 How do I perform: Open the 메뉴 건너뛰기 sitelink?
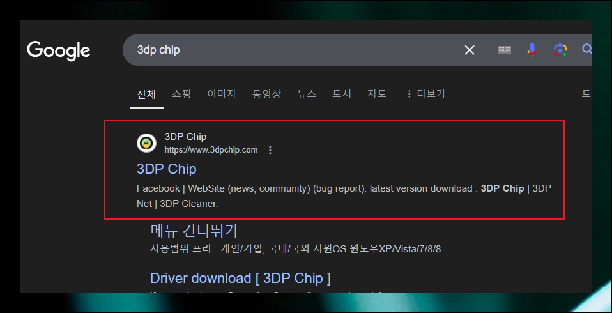[x=194, y=231]
